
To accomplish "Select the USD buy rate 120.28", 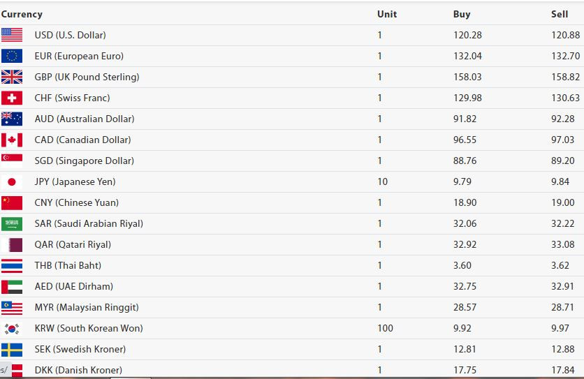I will coord(467,35).
